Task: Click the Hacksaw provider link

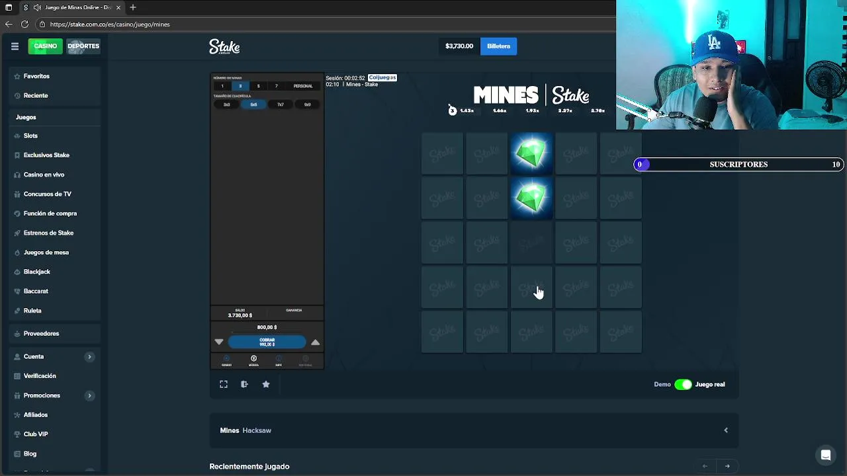Action: click(x=257, y=430)
